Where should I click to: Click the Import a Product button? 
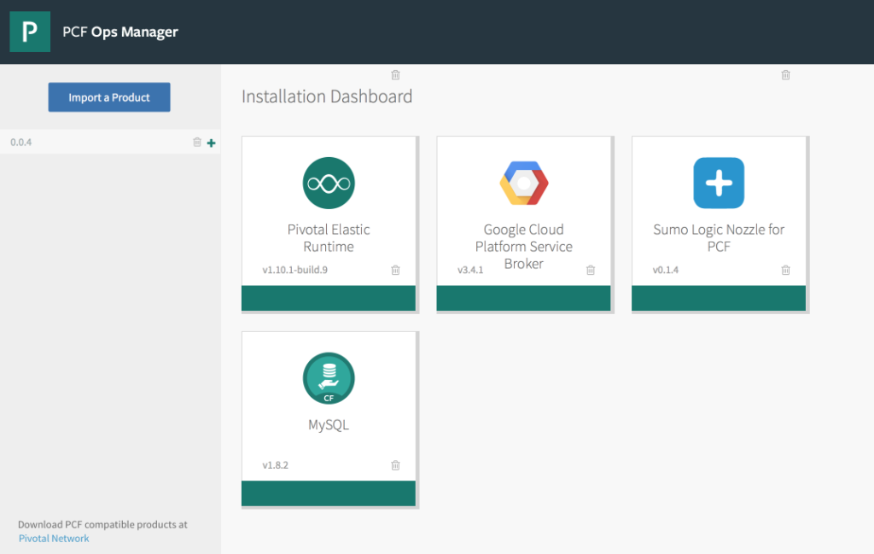(x=109, y=97)
